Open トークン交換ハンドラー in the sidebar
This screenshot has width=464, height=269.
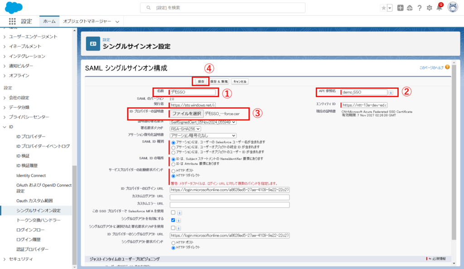pyautogui.click(x=39, y=220)
